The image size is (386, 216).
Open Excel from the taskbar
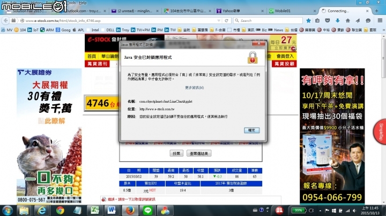95,211
